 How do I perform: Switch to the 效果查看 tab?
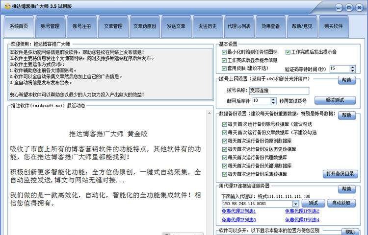pos(270,26)
